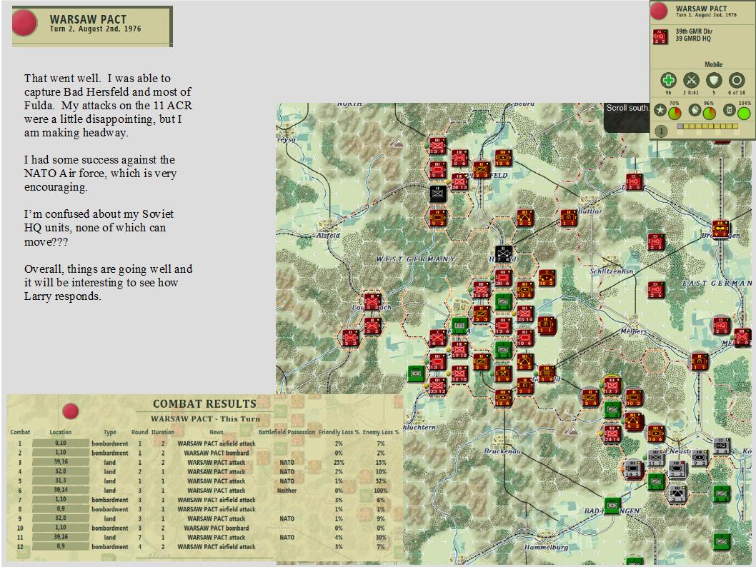Select the 20-13 mechanized regiment on the map

pyautogui.click(x=459, y=181)
